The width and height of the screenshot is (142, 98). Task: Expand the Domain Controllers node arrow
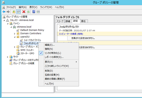pos(15,34)
